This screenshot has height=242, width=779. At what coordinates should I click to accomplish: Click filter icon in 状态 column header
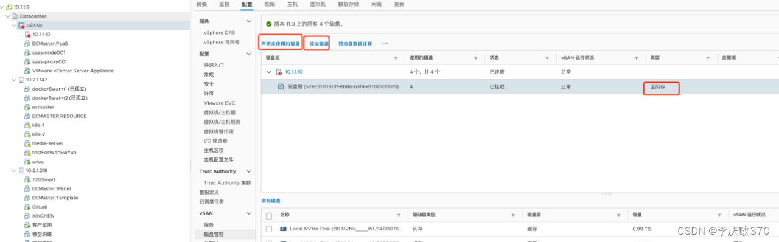tap(547, 58)
